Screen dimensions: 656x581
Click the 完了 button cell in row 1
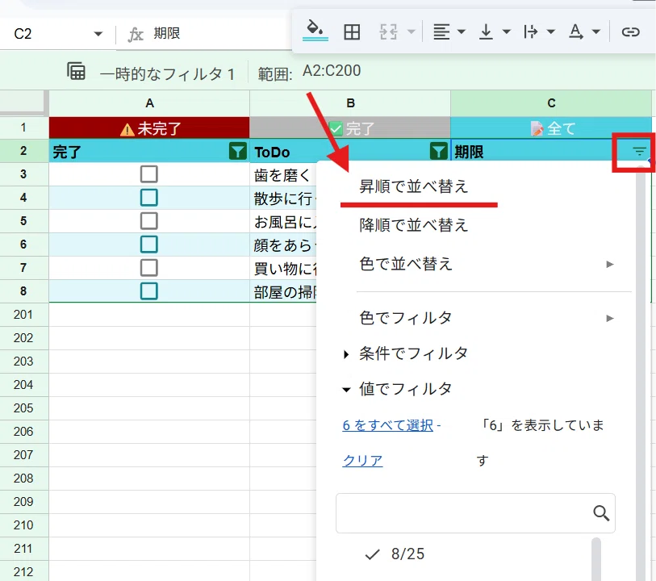[x=350, y=127]
